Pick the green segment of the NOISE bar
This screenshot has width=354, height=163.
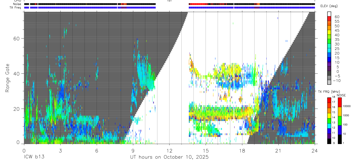[340, 121]
